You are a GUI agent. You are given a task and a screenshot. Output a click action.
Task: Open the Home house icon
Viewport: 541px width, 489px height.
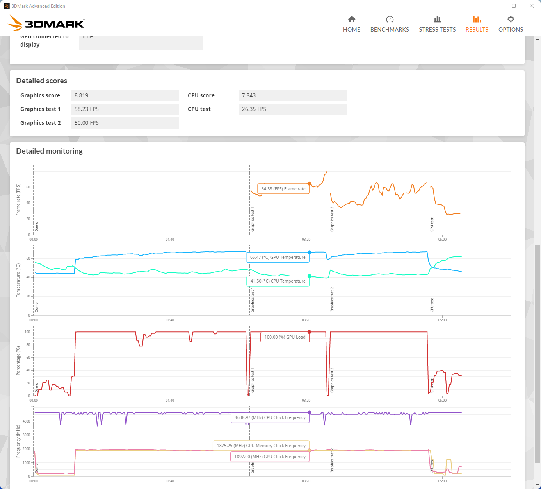[352, 20]
